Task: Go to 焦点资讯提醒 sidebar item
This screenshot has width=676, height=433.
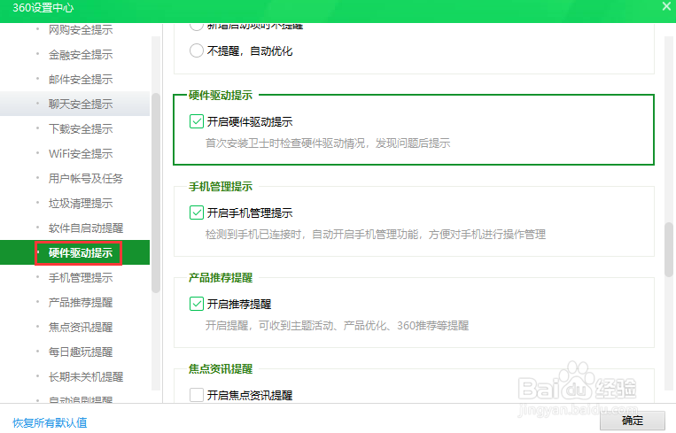Action: pyautogui.click(x=81, y=327)
